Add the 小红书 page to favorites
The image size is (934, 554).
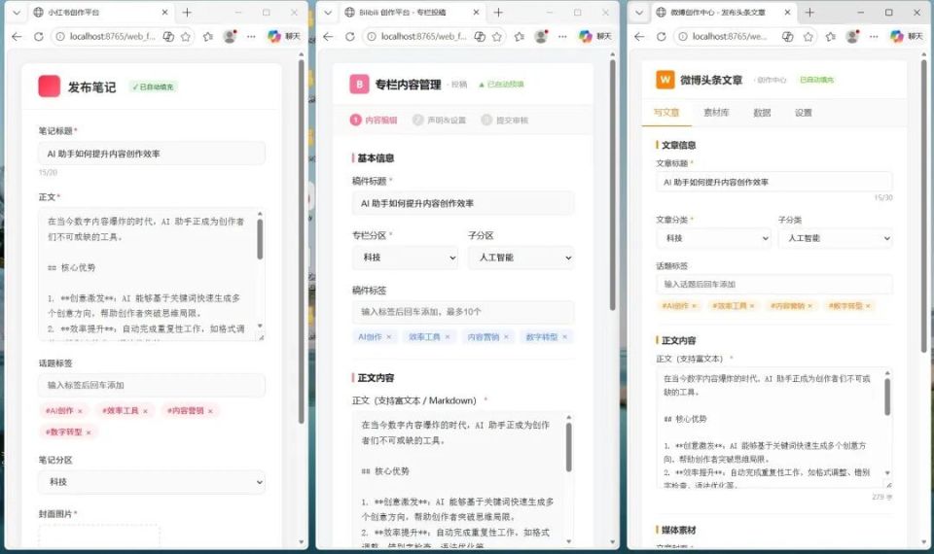[x=186, y=37]
